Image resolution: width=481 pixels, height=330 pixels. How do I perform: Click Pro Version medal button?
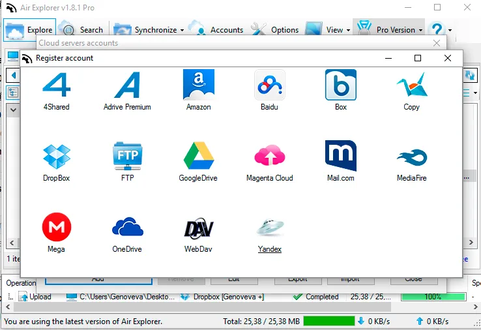pos(386,30)
